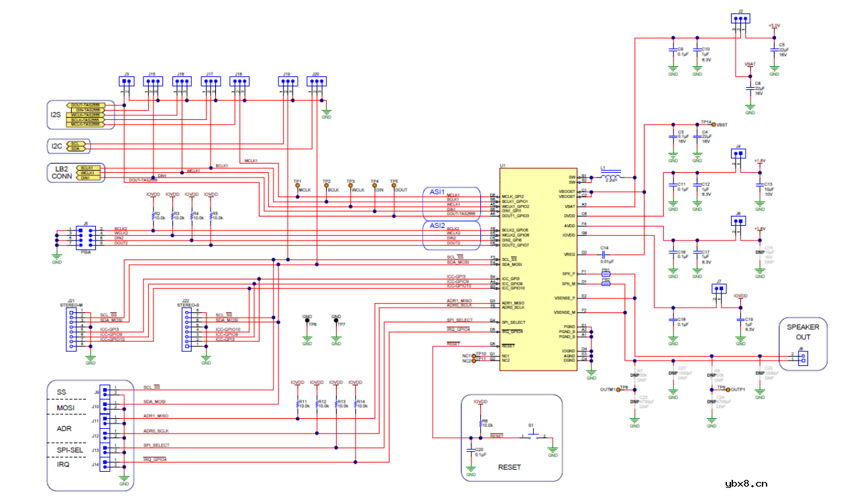Select the TP14 VBST test point
The width and height of the screenshot is (845, 504).
tap(713, 125)
